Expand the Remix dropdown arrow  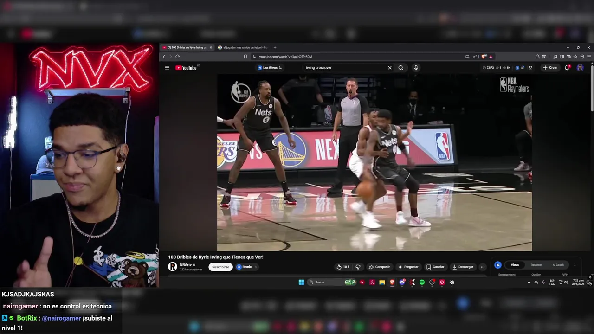[256, 267]
